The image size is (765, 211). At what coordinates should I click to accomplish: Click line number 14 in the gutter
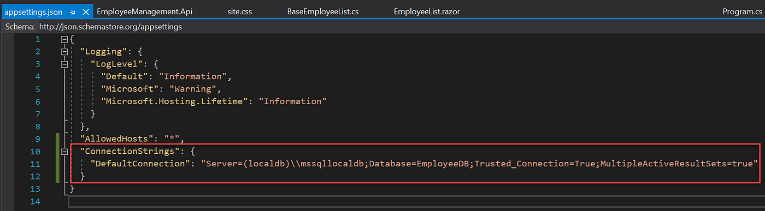point(35,201)
